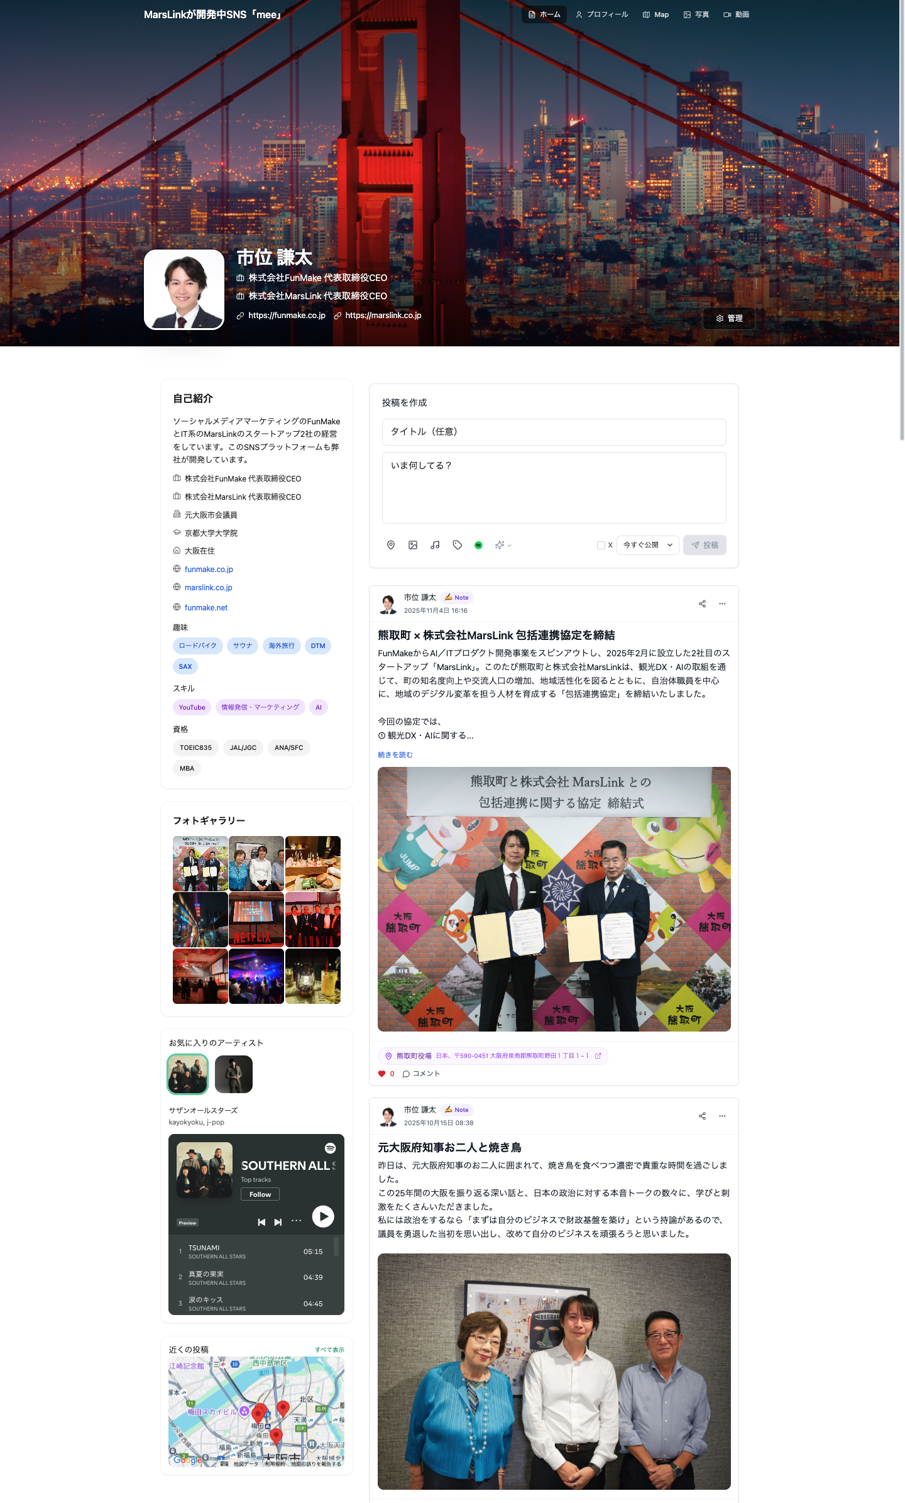Play the Spotify widget top tracks
The width and height of the screenshot is (905, 1503).
coord(323,1216)
